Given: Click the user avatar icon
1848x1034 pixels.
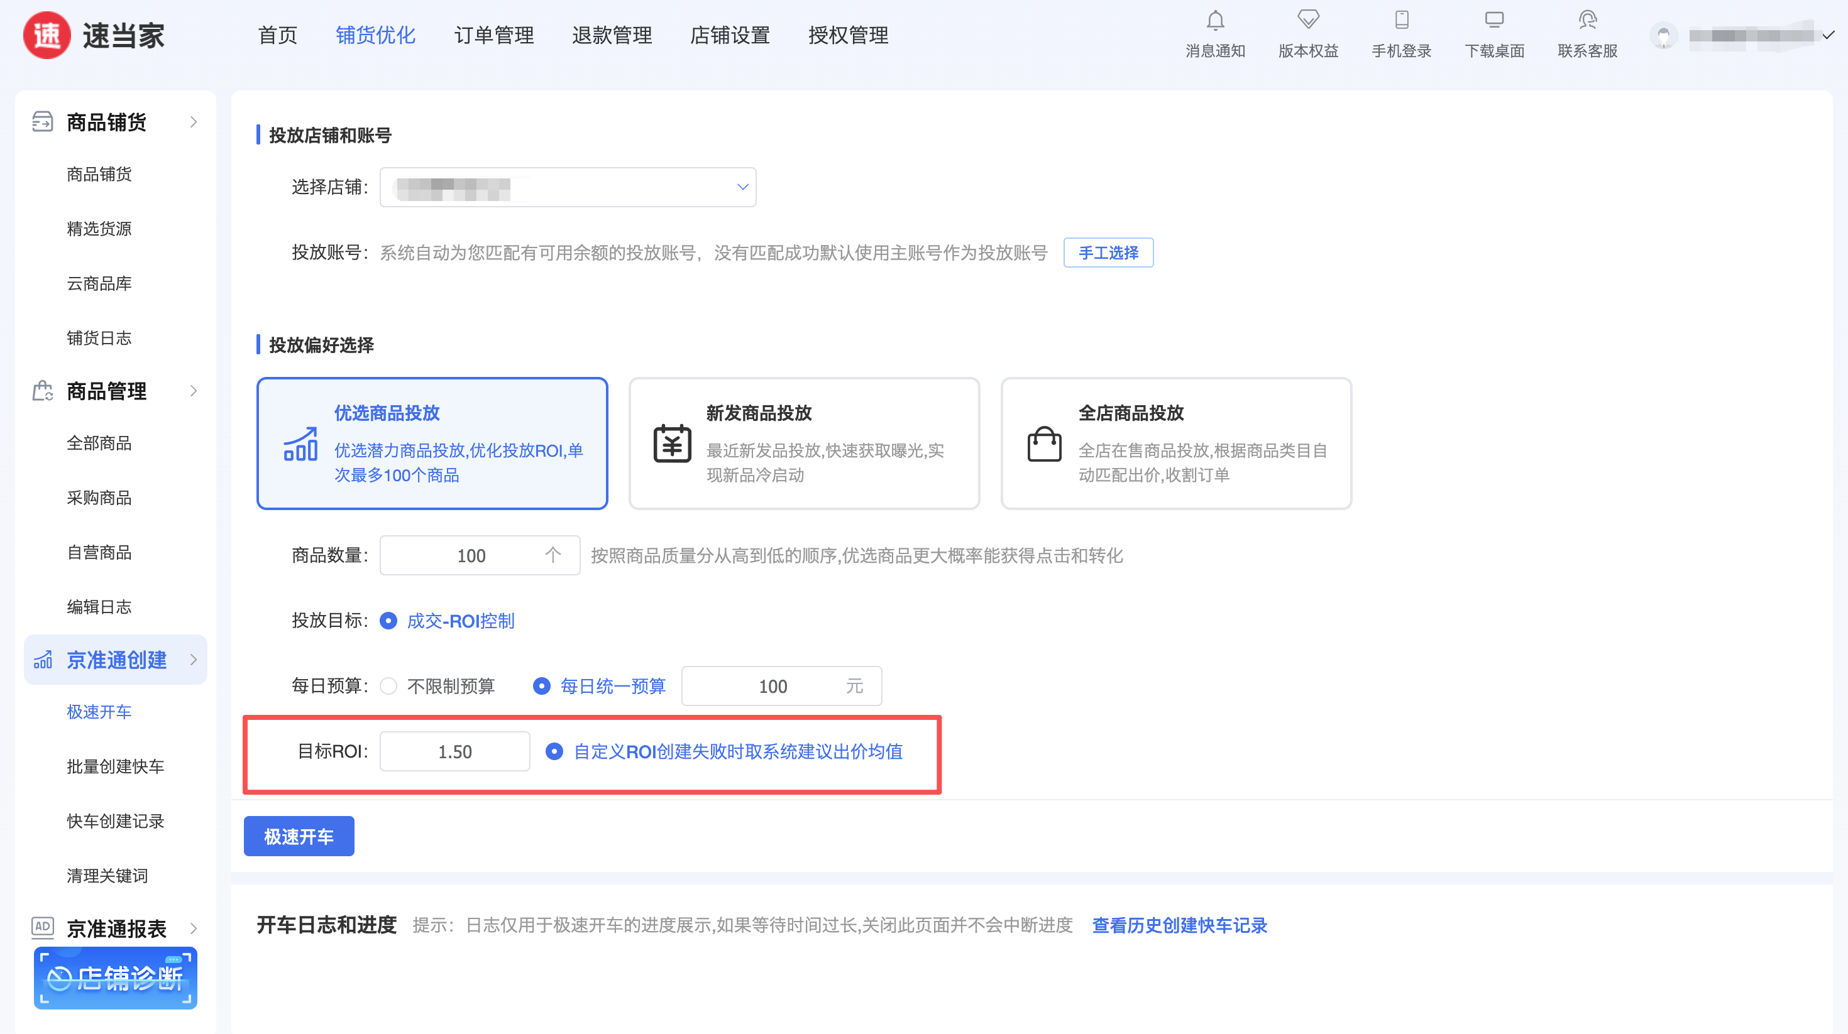Looking at the screenshot, I should (1663, 35).
